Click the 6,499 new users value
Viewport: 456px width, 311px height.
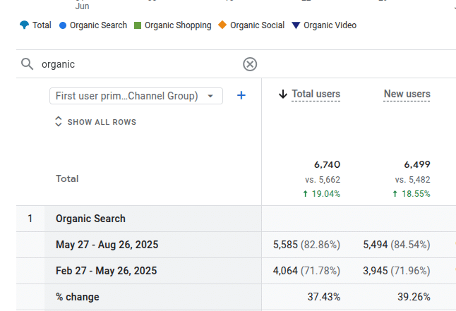pos(417,165)
